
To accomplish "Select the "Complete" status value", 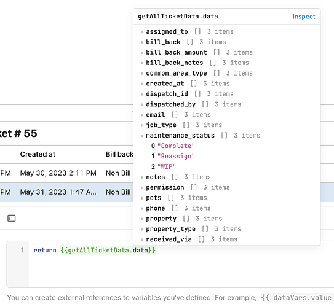I will click(x=176, y=146).
